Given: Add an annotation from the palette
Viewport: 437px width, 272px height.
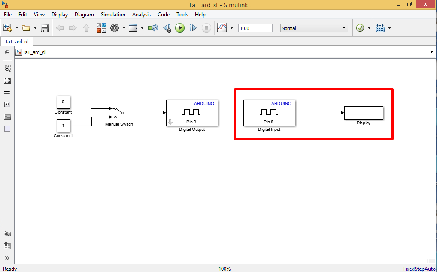Looking at the screenshot, I should coord(7,105).
